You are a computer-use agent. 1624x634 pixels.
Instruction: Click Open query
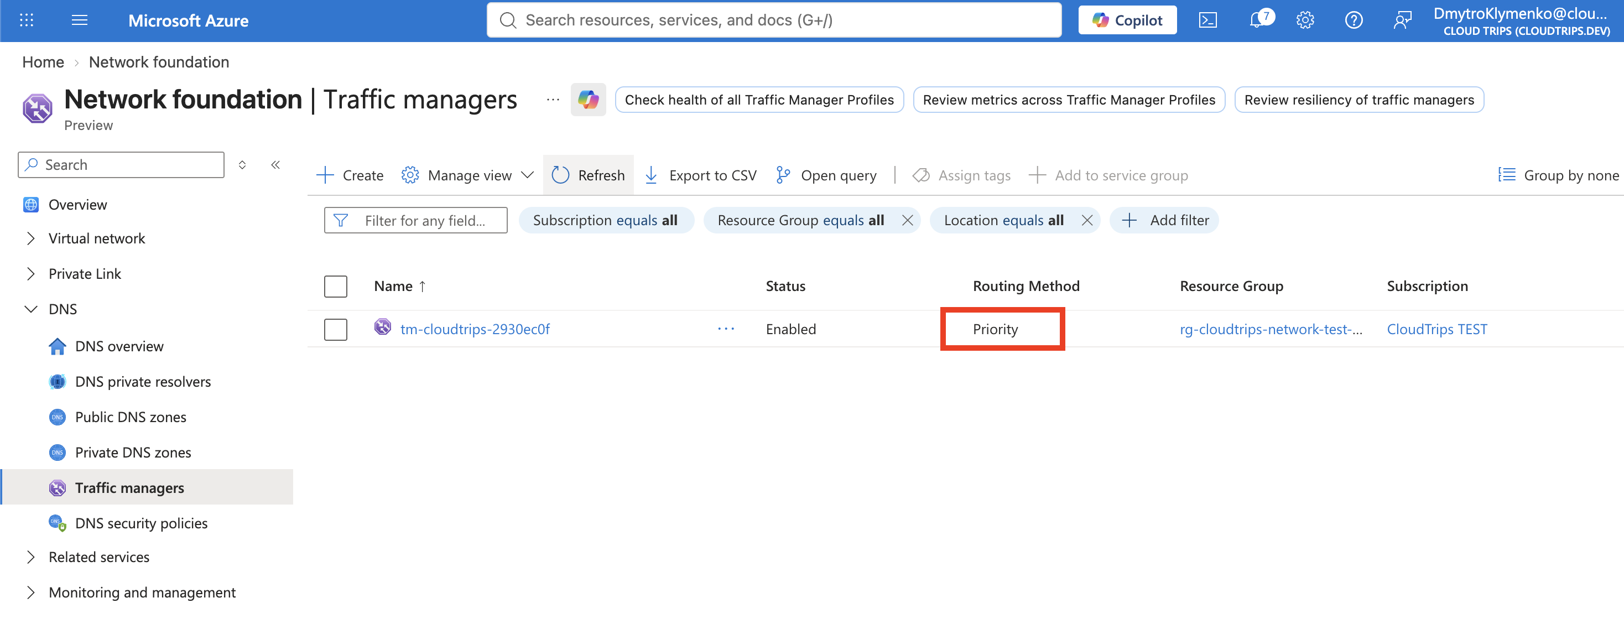[x=826, y=175]
